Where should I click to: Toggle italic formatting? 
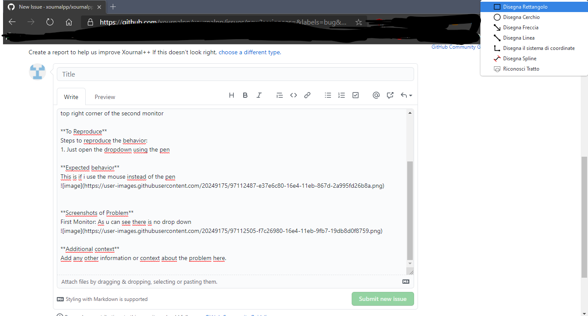[x=259, y=95]
